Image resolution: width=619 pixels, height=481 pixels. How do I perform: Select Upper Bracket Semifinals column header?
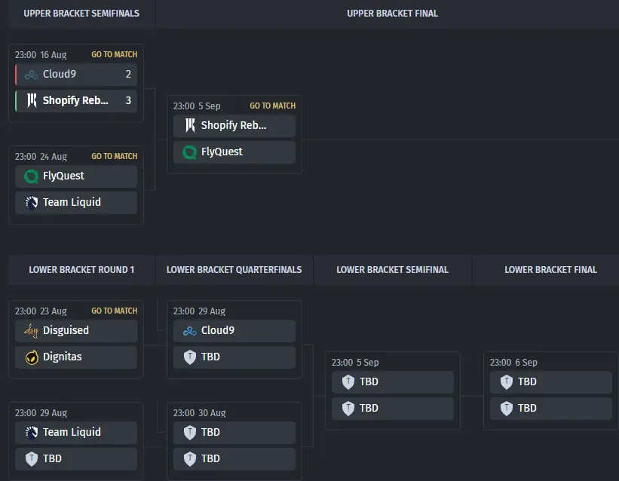point(81,14)
